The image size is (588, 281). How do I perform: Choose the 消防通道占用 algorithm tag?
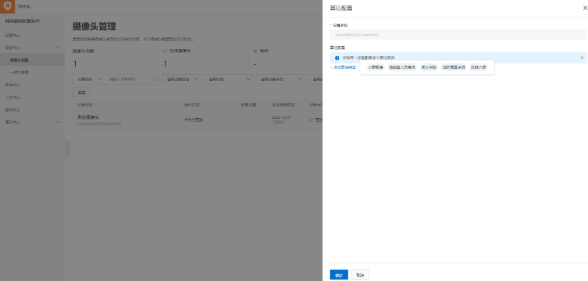pyautogui.click(x=453, y=67)
